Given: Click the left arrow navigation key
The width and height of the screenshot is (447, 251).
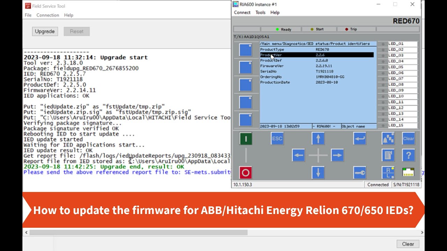Looking at the screenshot, I should coord(298,155).
